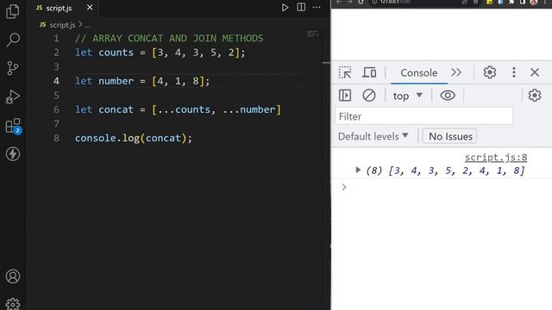Image resolution: width=552 pixels, height=310 pixels.
Task: Click 'console.log(concat);' on line 8
Action: pyautogui.click(x=134, y=138)
